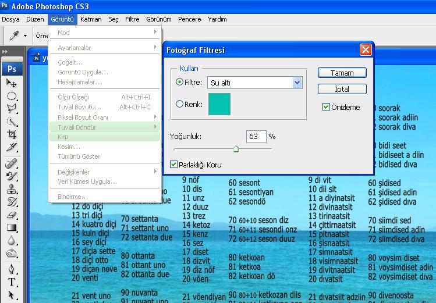Choose the Filtre radio button
Image resolution: width=436 pixels, height=303 pixels.
(x=180, y=82)
